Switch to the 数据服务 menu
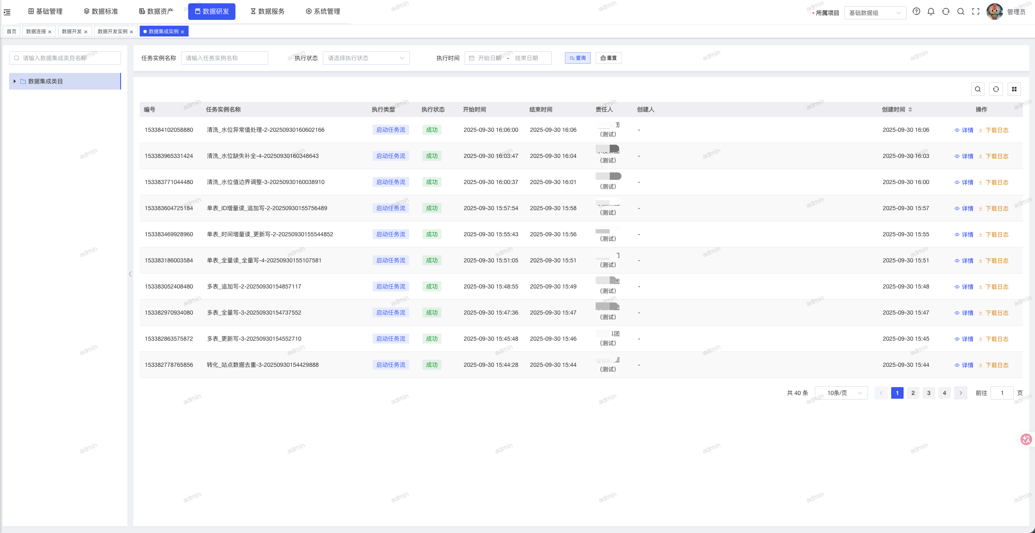This screenshot has height=533, width=1035. pyautogui.click(x=267, y=12)
